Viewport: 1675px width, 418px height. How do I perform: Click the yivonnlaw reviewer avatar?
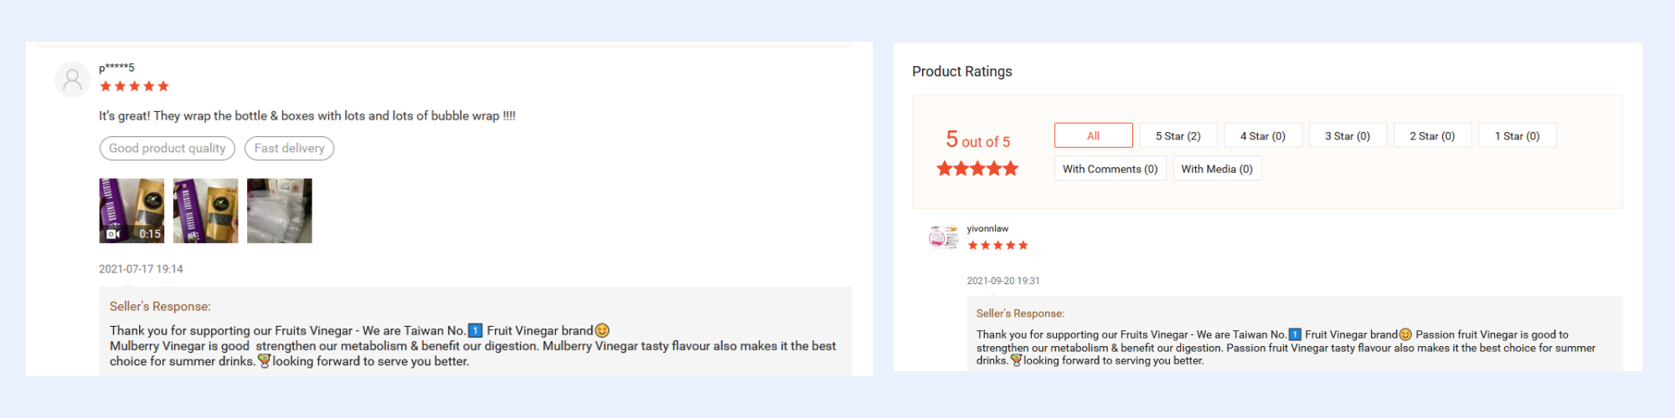[x=943, y=237]
